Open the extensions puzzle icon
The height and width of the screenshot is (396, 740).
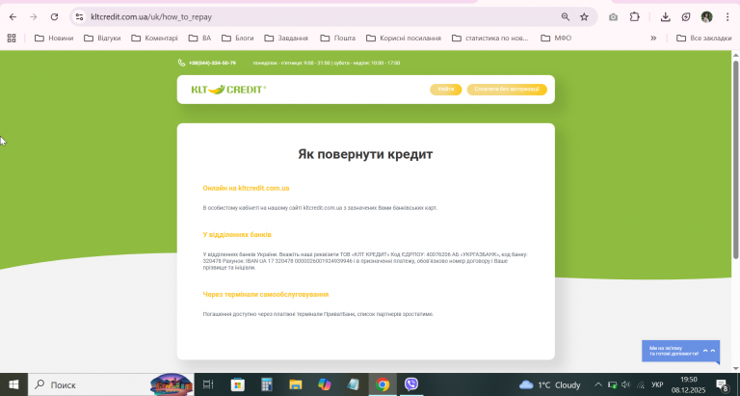pyautogui.click(x=635, y=17)
